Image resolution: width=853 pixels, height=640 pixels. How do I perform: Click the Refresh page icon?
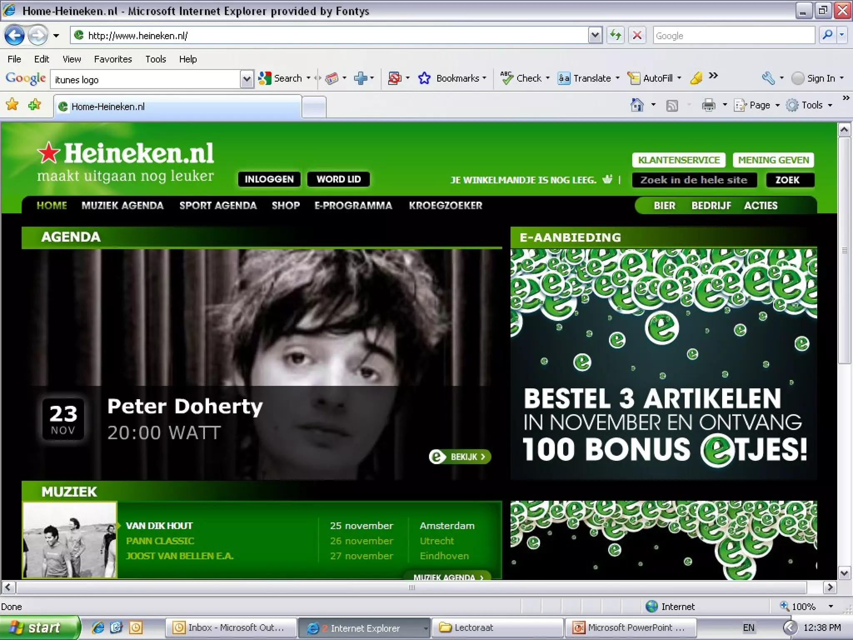(615, 35)
